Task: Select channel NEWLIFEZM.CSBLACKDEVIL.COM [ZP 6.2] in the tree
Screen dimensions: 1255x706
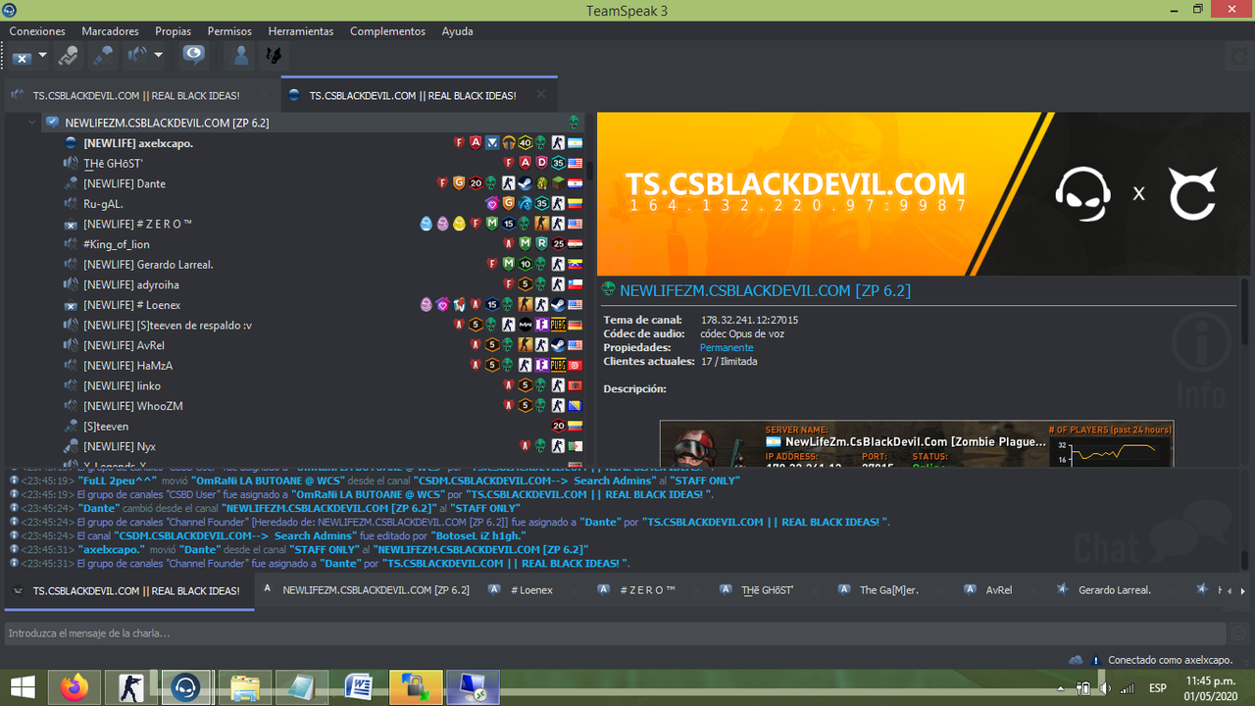Action: pos(167,123)
